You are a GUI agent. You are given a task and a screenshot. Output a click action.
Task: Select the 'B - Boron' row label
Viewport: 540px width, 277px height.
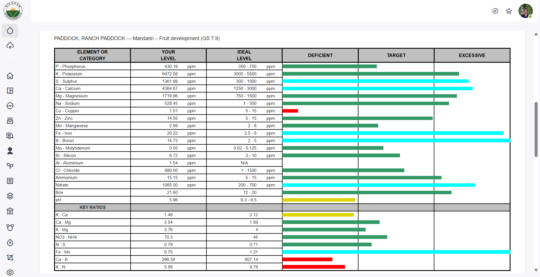tap(65, 141)
